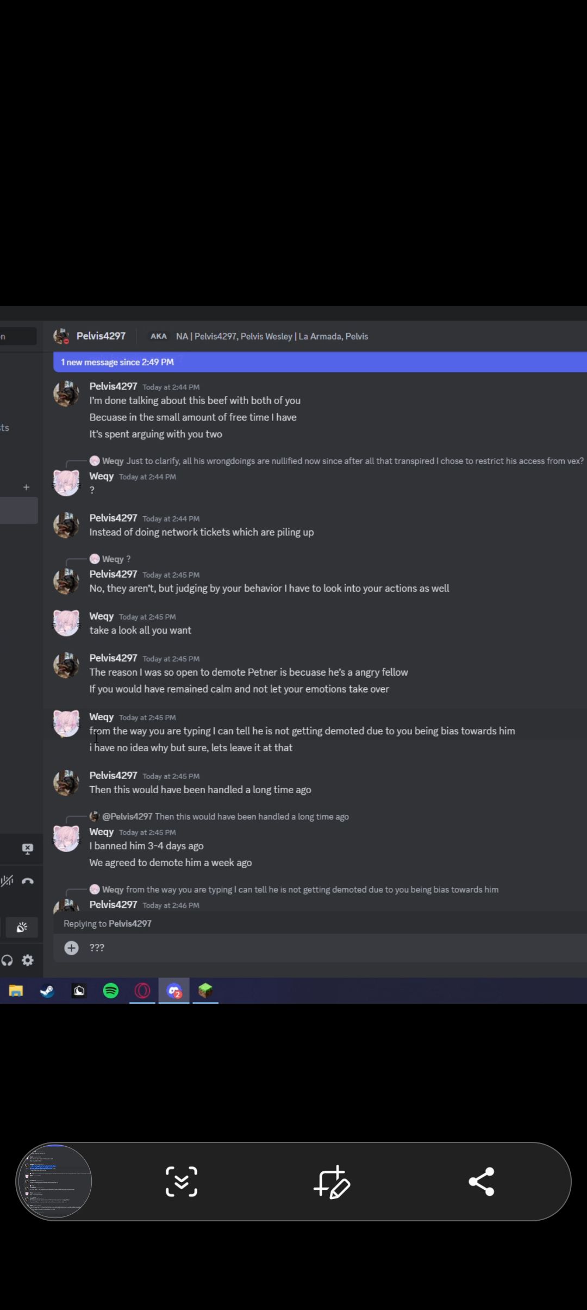Open Steam from the taskbar
The image size is (587, 1310).
(x=47, y=991)
